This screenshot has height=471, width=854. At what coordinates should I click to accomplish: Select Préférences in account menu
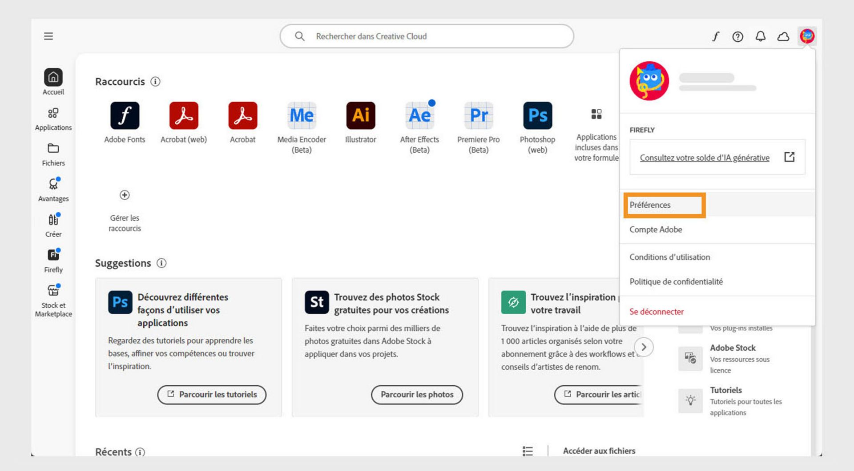(x=717, y=205)
